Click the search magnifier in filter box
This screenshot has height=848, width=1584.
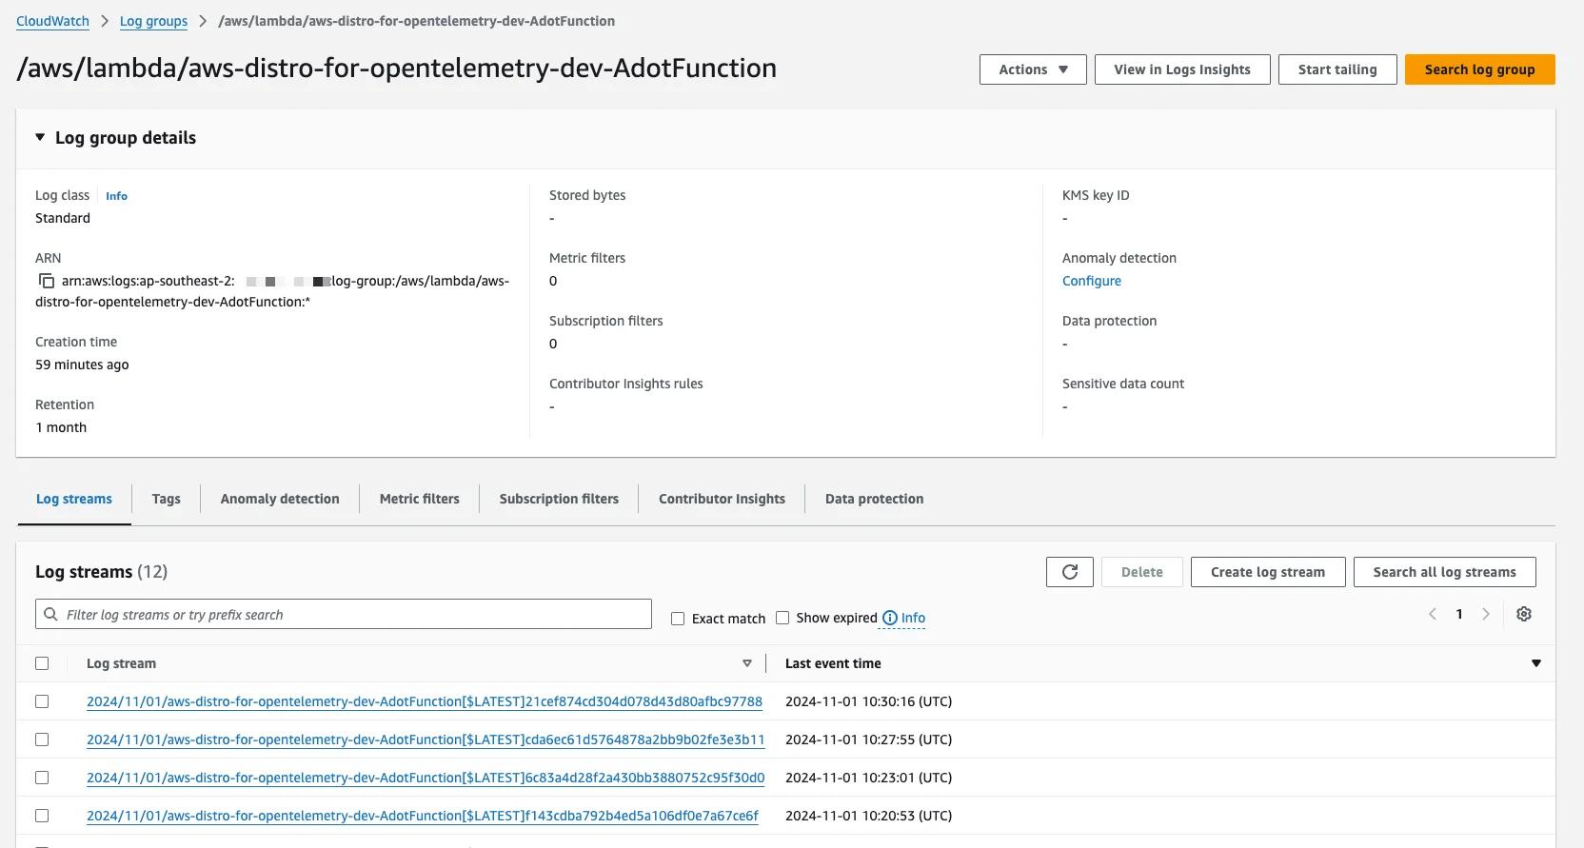pos(51,615)
